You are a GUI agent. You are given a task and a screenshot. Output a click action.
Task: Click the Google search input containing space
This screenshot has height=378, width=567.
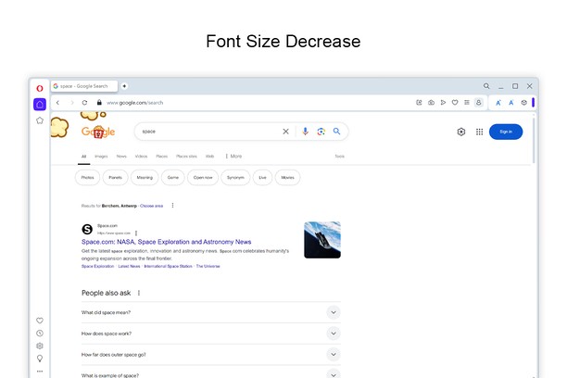click(209, 132)
